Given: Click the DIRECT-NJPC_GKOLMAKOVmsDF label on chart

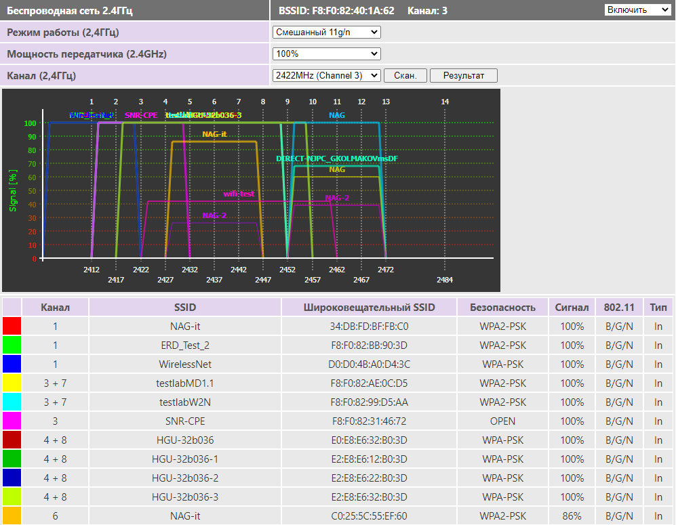Looking at the screenshot, I should (x=337, y=159).
